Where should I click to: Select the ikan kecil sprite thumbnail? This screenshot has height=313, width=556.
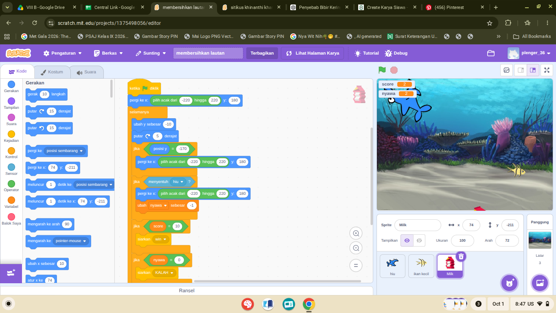pos(421,266)
